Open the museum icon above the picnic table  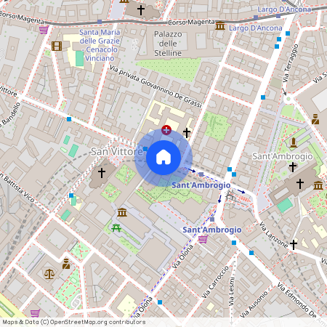(x=122, y=212)
